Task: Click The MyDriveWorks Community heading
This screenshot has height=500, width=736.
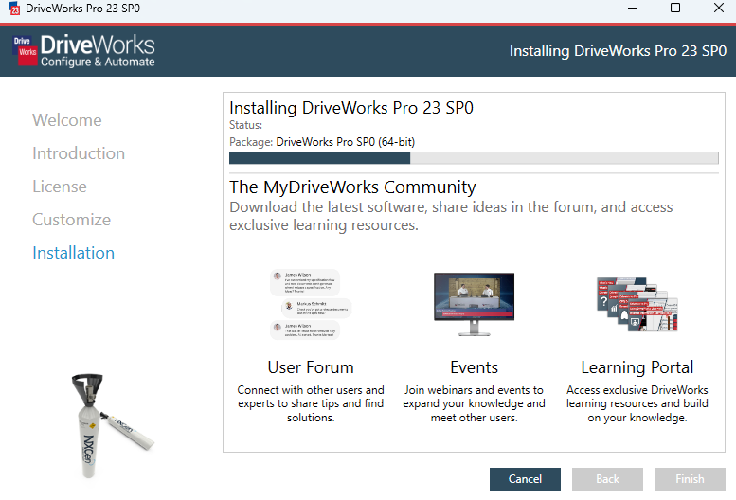Action: point(352,187)
